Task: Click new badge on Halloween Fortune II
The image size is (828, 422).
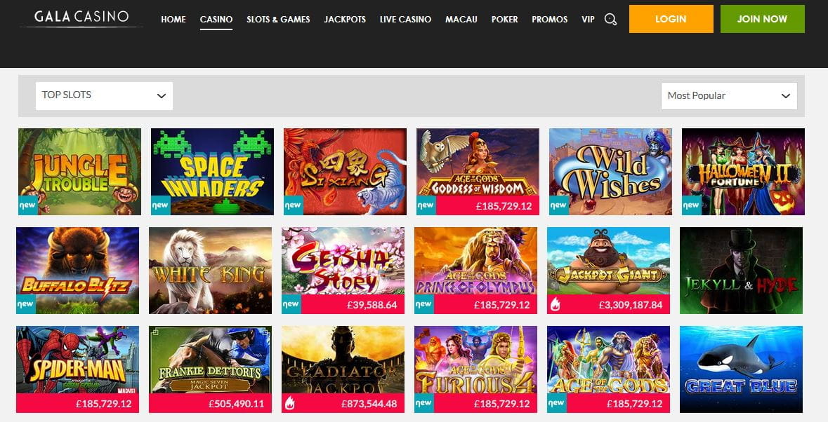Action: [692, 205]
